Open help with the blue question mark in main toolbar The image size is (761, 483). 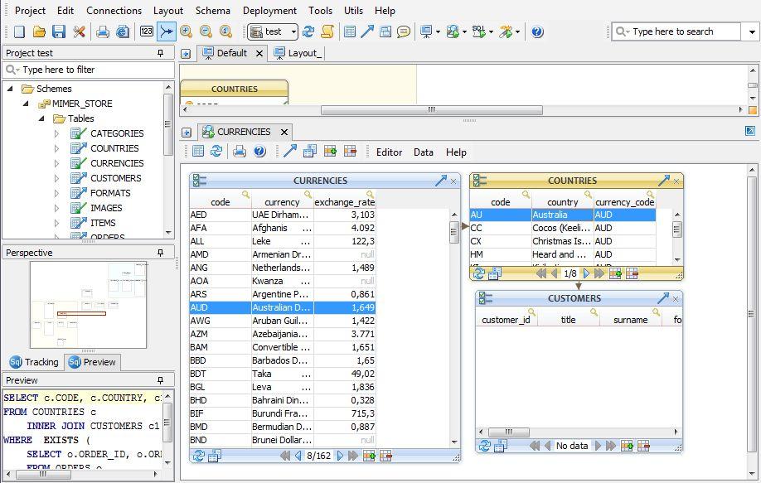click(537, 32)
